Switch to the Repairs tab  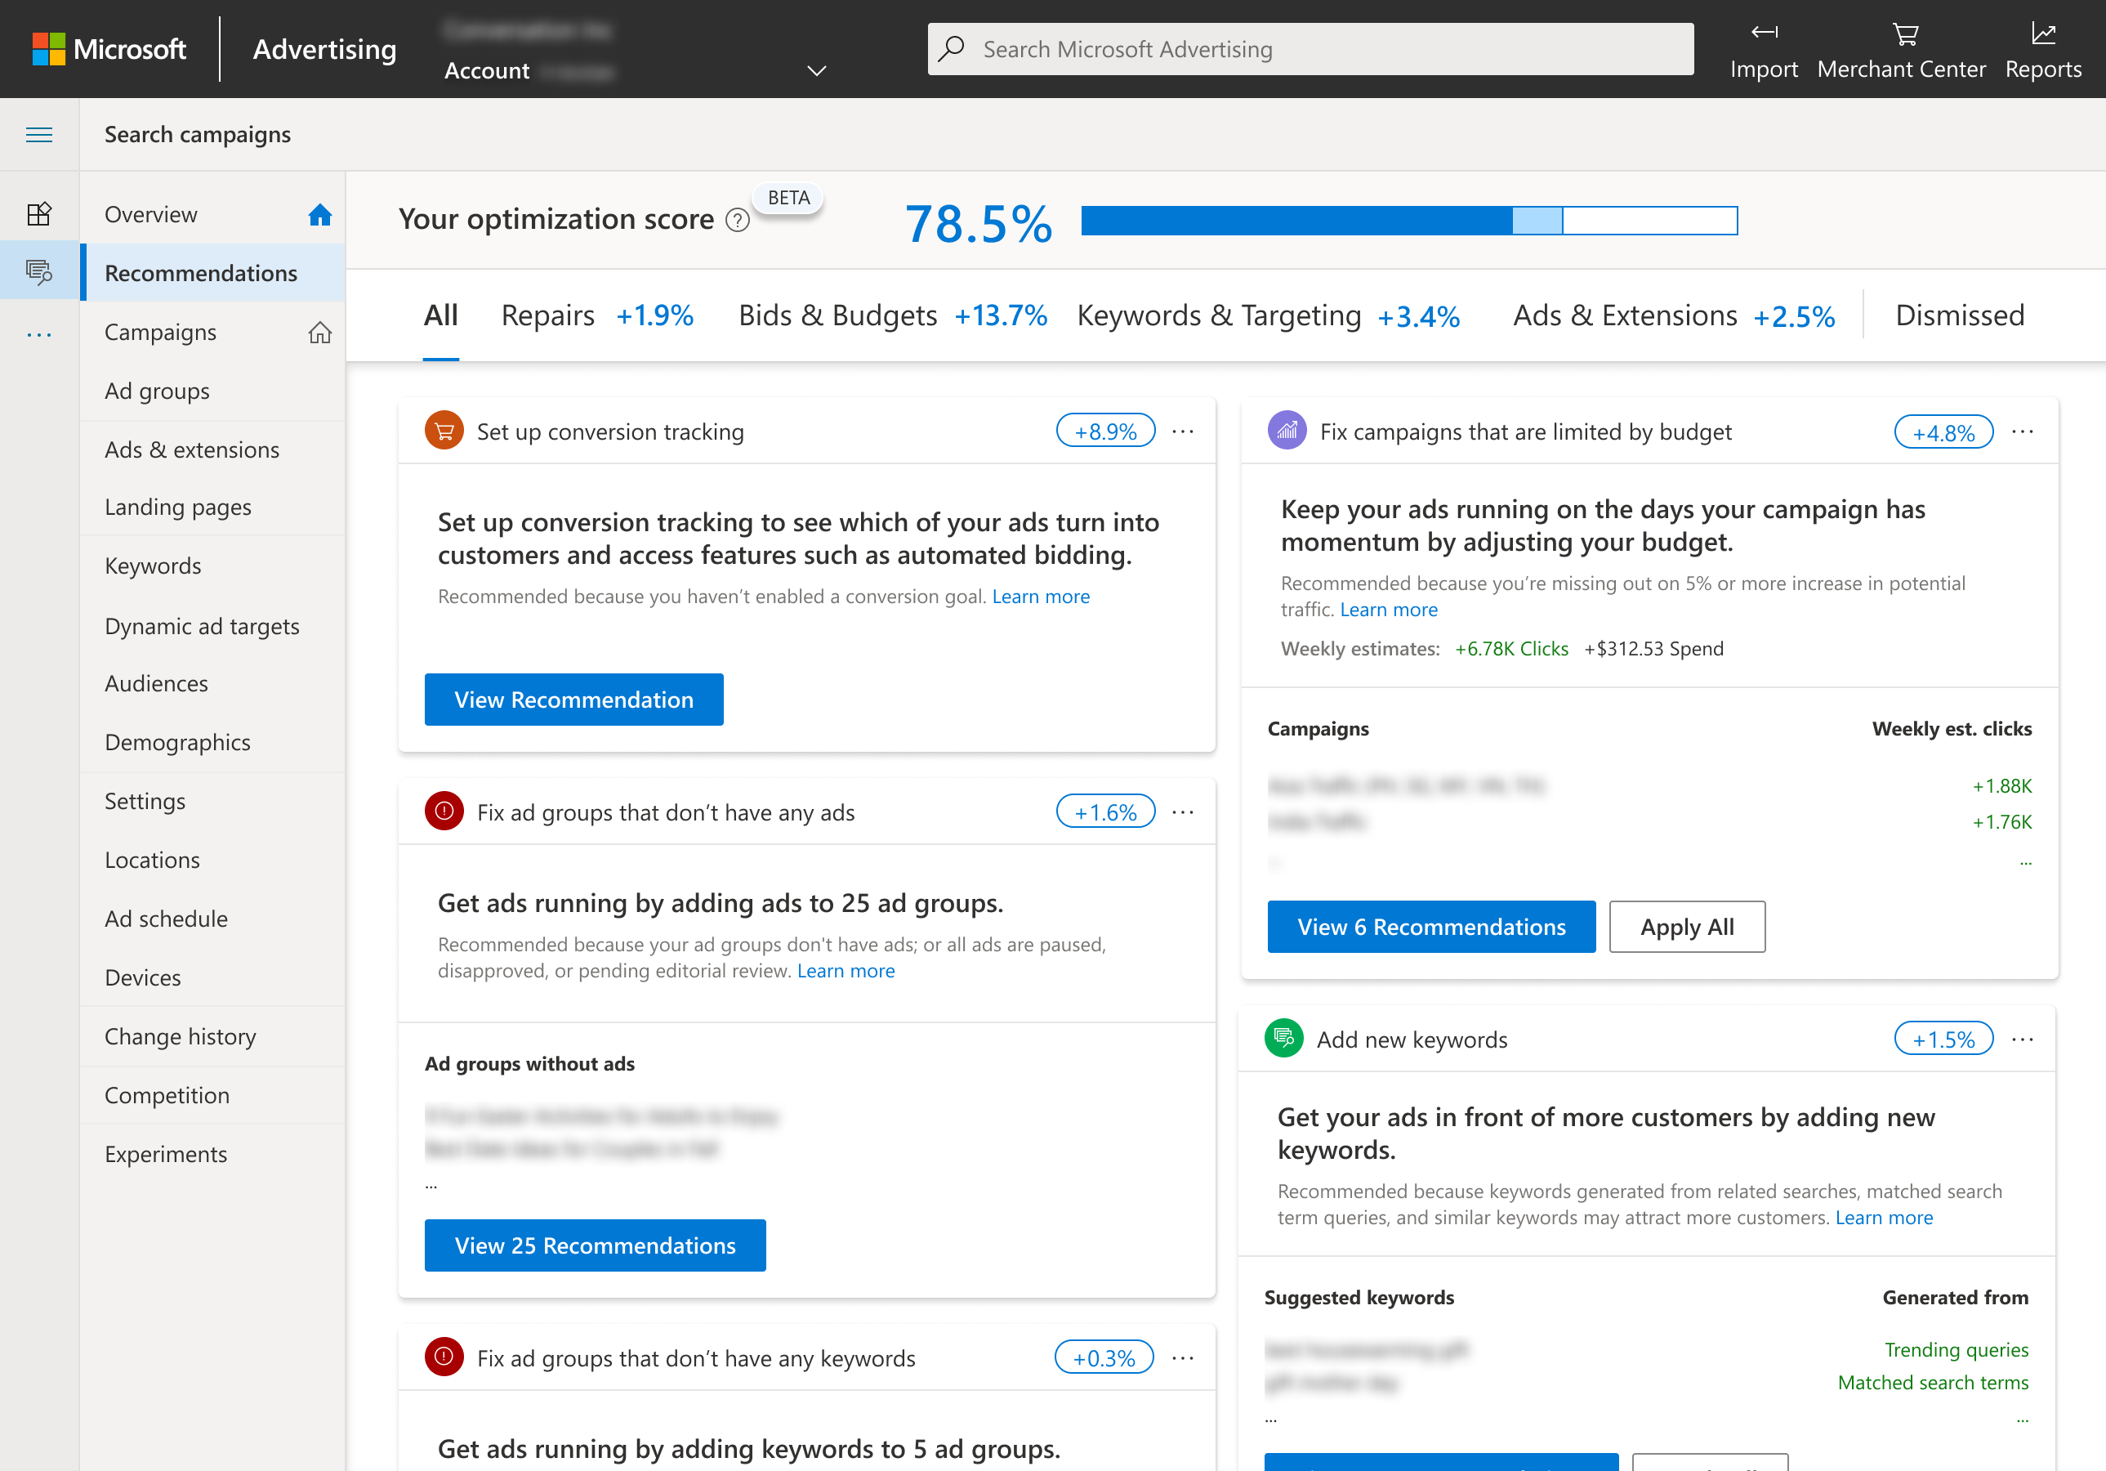(597, 315)
